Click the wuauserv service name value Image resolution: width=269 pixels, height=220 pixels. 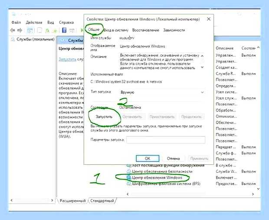(x=127, y=38)
